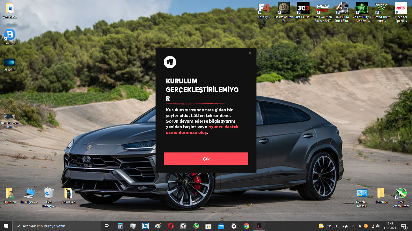Open the Wi-Fi network tray icon
Viewport: 412px width, 231px height.
(372, 226)
